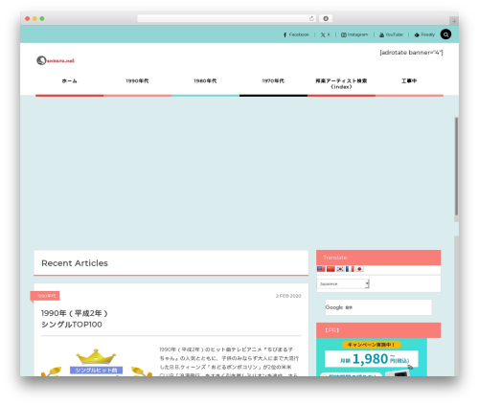Open the 邦楽アーティスト検索 (index) menu
Viewport: 479px width, 405px height.
pyautogui.click(x=341, y=83)
